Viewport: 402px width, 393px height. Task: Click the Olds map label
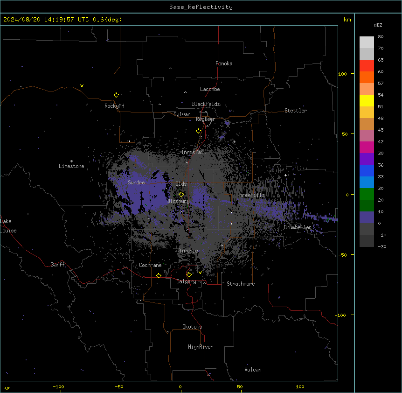(181, 184)
